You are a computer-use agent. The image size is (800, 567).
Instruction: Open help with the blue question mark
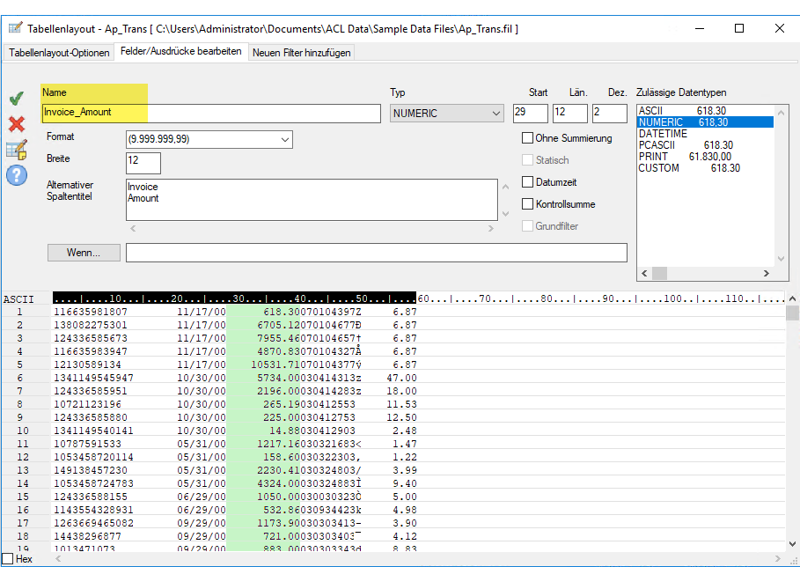point(16,175)
